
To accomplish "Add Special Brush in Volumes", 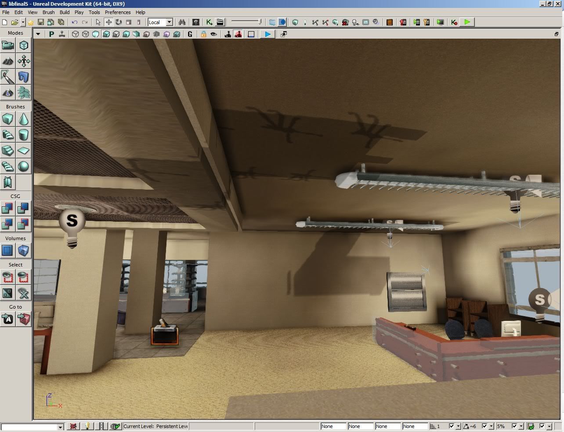I will coord(7,250).
